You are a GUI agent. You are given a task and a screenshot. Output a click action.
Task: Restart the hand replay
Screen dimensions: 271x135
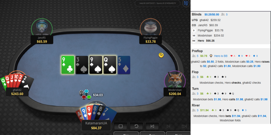tap(136, 126)
